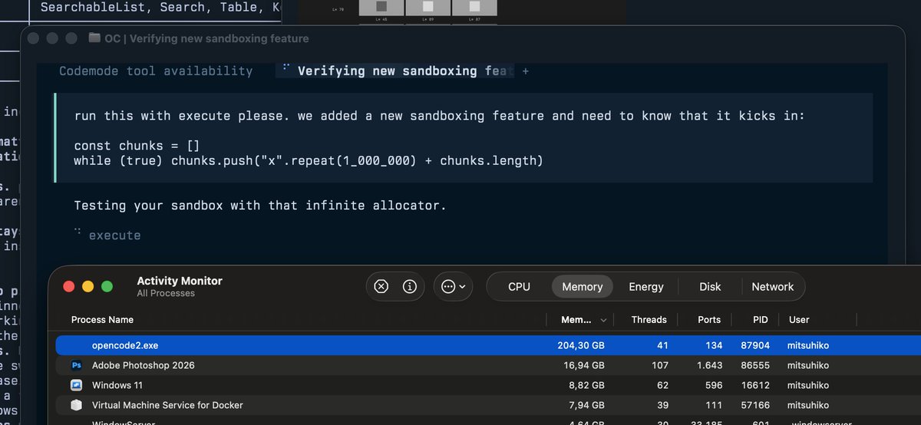The height and width of the screenshot is (425, 921).
Task: Open the process info inspector icon
Action: (410, 286)
